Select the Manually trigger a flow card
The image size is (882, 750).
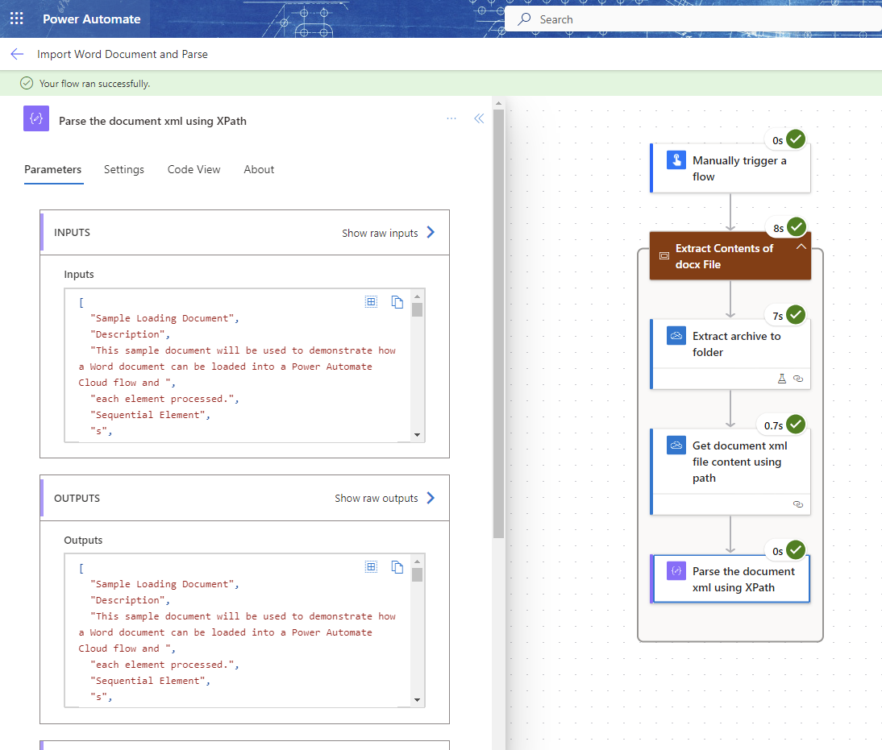[730, 168]
